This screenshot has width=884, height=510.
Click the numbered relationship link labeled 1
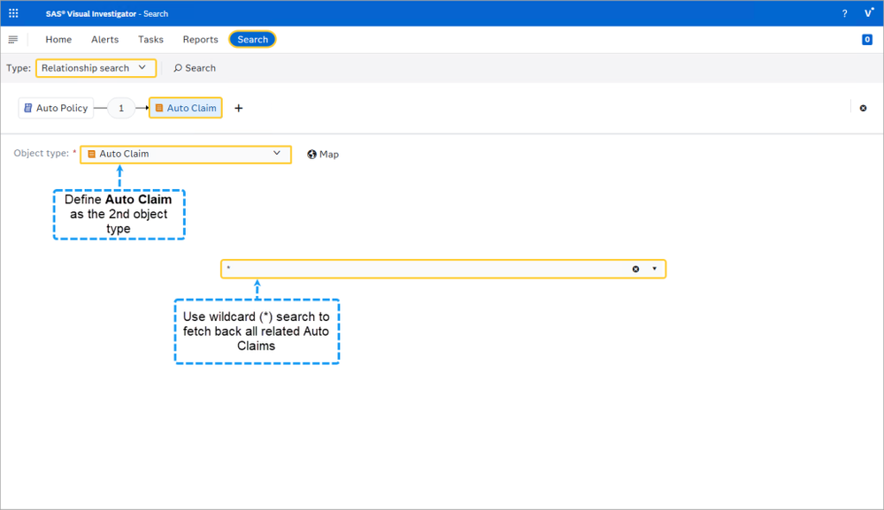point(121,107)
